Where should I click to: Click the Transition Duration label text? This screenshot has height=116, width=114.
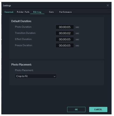point(25,33)
